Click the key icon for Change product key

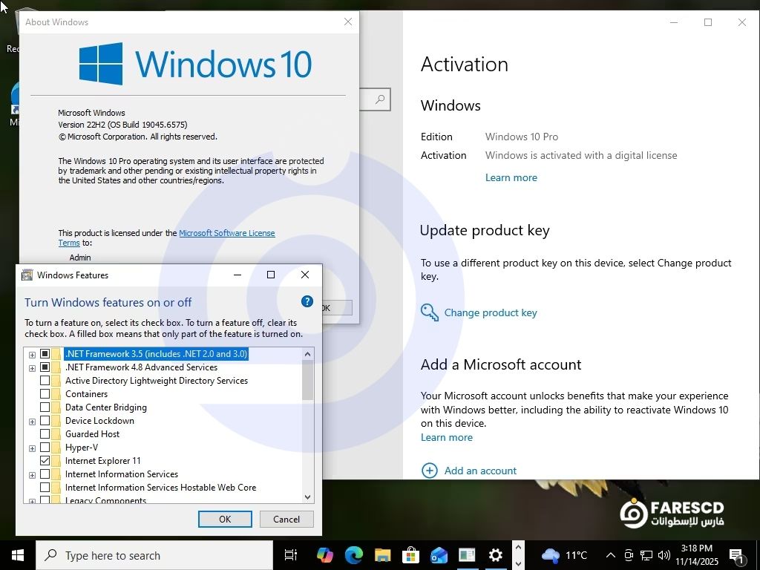coord(430,312)
